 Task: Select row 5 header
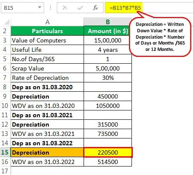pyautogui.click(x=5, y=59)
